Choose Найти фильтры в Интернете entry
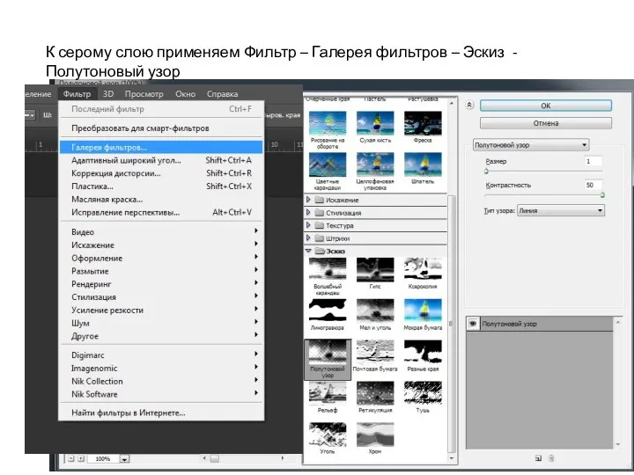 (161, 413)
